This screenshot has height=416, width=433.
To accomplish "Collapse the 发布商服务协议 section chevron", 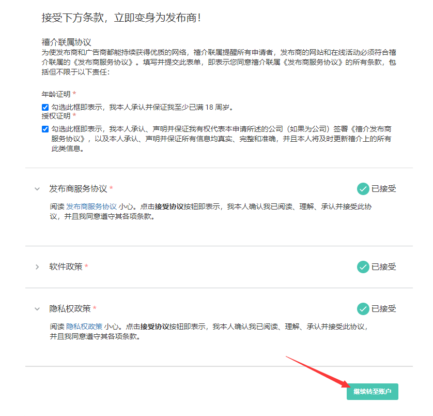I will pos(37,189).
